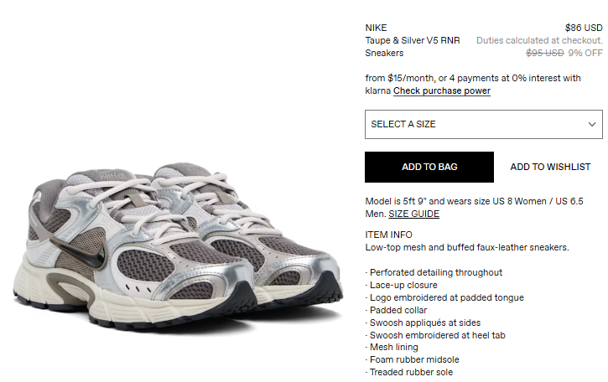Click the model height and size sentence
608x382 pixels.
click(474, 208)
